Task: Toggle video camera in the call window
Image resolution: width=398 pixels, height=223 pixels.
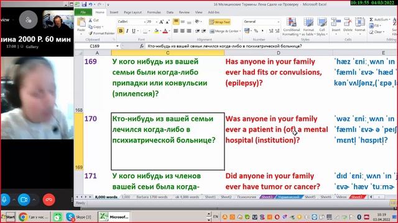Action: (24, 199)
